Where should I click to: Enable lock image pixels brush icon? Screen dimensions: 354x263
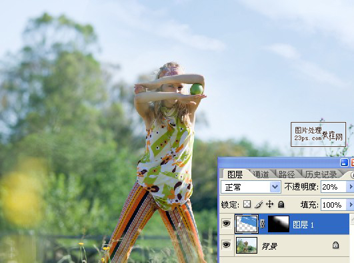[259, 204]
